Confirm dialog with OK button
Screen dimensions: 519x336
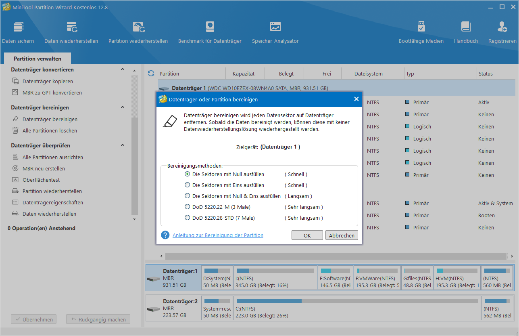pos(307,235)
